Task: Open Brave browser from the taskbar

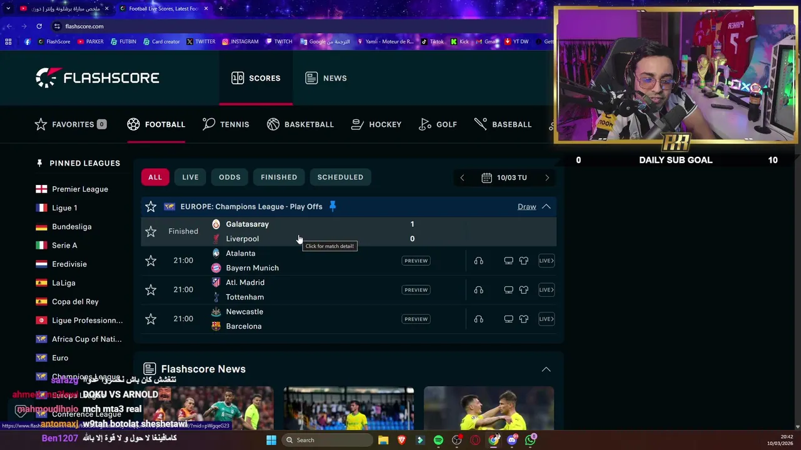Action: [x=402, y=440]
